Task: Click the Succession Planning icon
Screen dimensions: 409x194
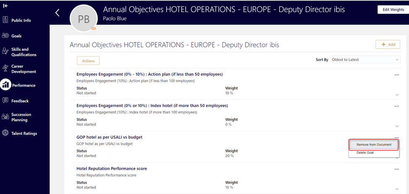Action: [5, 117]
